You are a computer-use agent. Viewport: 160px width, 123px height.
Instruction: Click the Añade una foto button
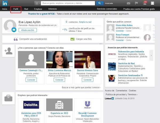point(27,30)
